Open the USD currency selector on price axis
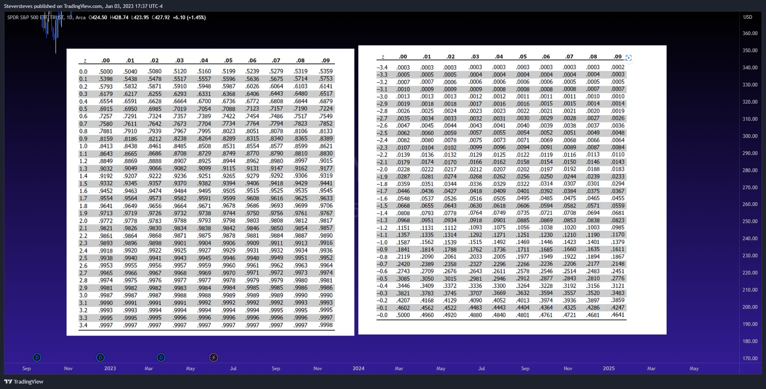Image resolution: width=766 pixels, height=389 pixels. (x=748, y=17)
